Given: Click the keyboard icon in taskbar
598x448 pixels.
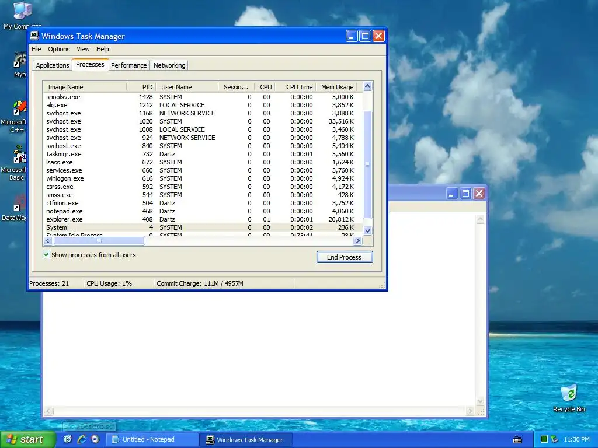Looking at the screenshot, I should click(x=517, y=440).
